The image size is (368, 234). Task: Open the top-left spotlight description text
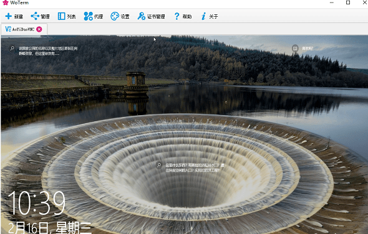tap(48, 51)
